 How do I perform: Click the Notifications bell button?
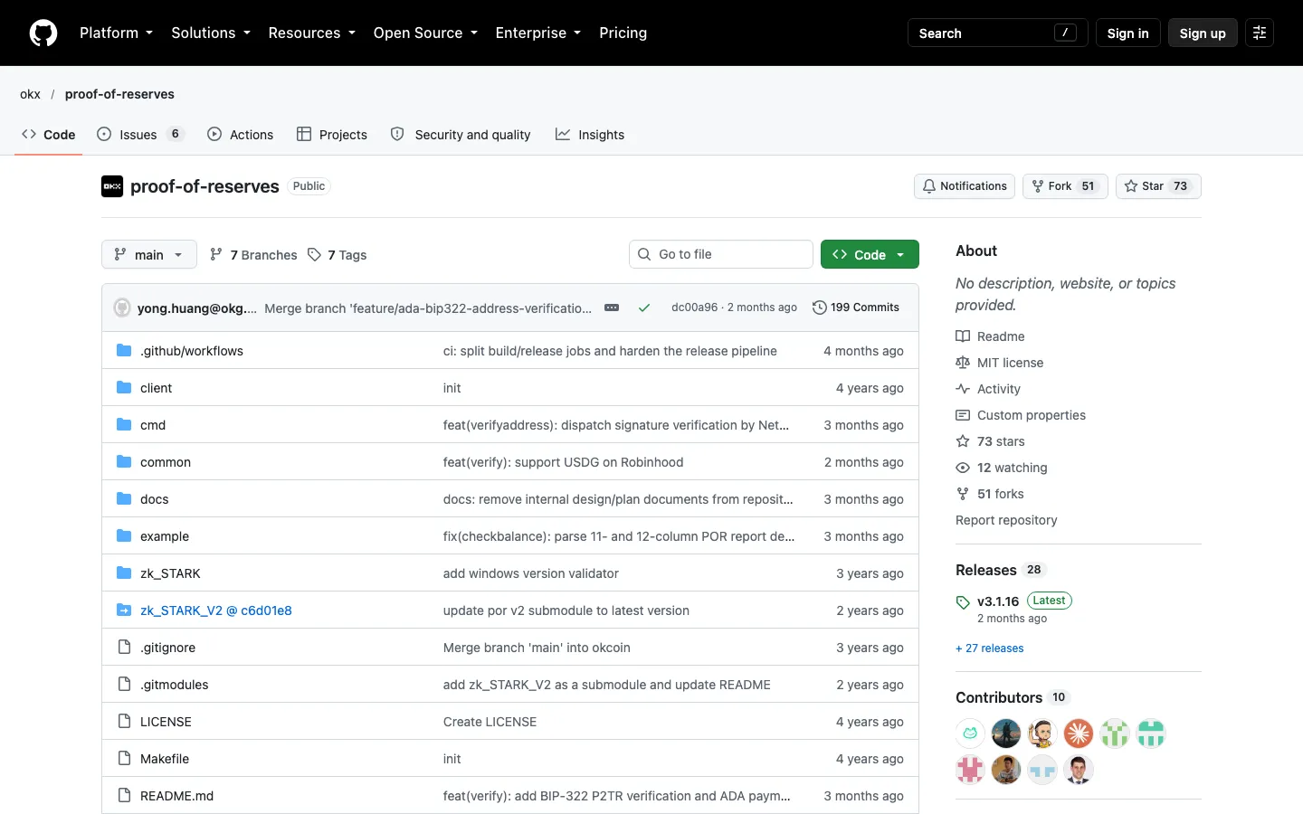point(965,186)
